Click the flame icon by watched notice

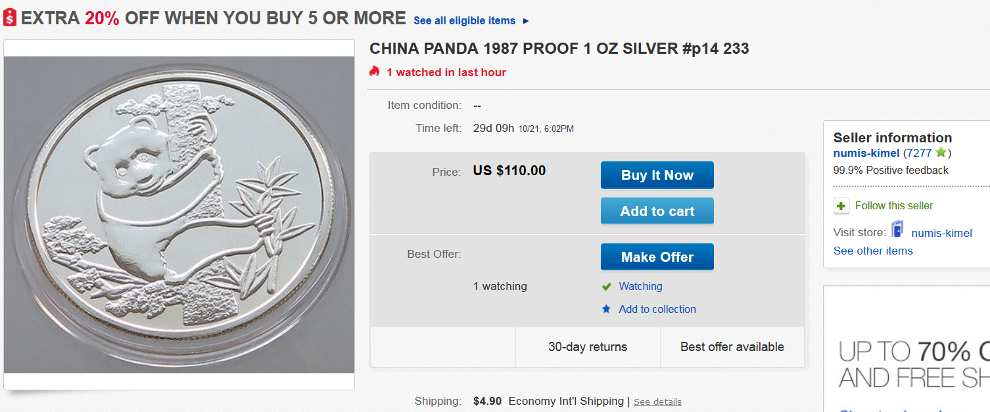pos(375,72)
